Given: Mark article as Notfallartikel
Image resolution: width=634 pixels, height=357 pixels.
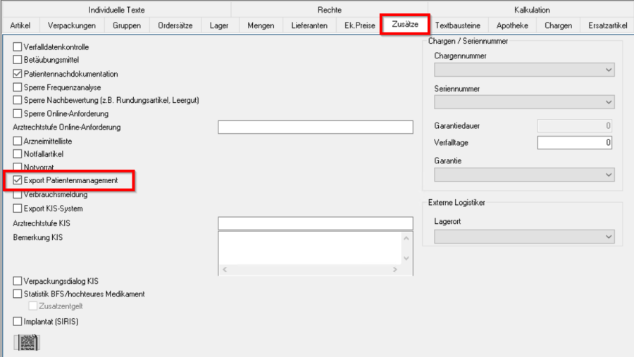Looking at the screenshot, I should point(17,154).
